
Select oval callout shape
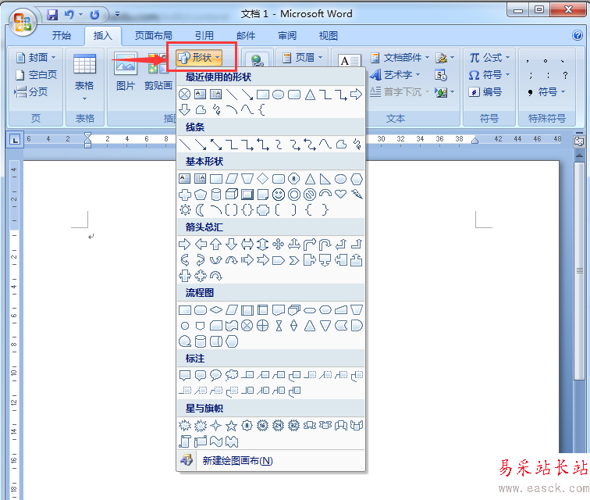[215, 375]
